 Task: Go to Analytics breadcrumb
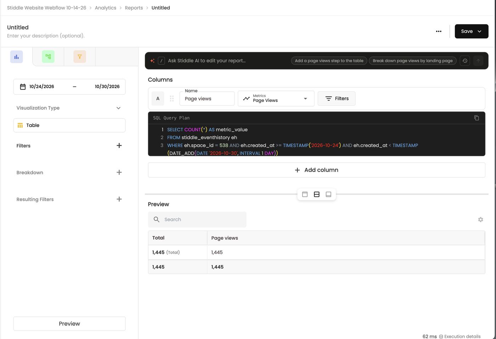(x=106, y=8)
